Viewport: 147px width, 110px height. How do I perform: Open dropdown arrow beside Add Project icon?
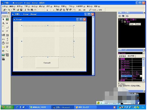coord(6,10)
